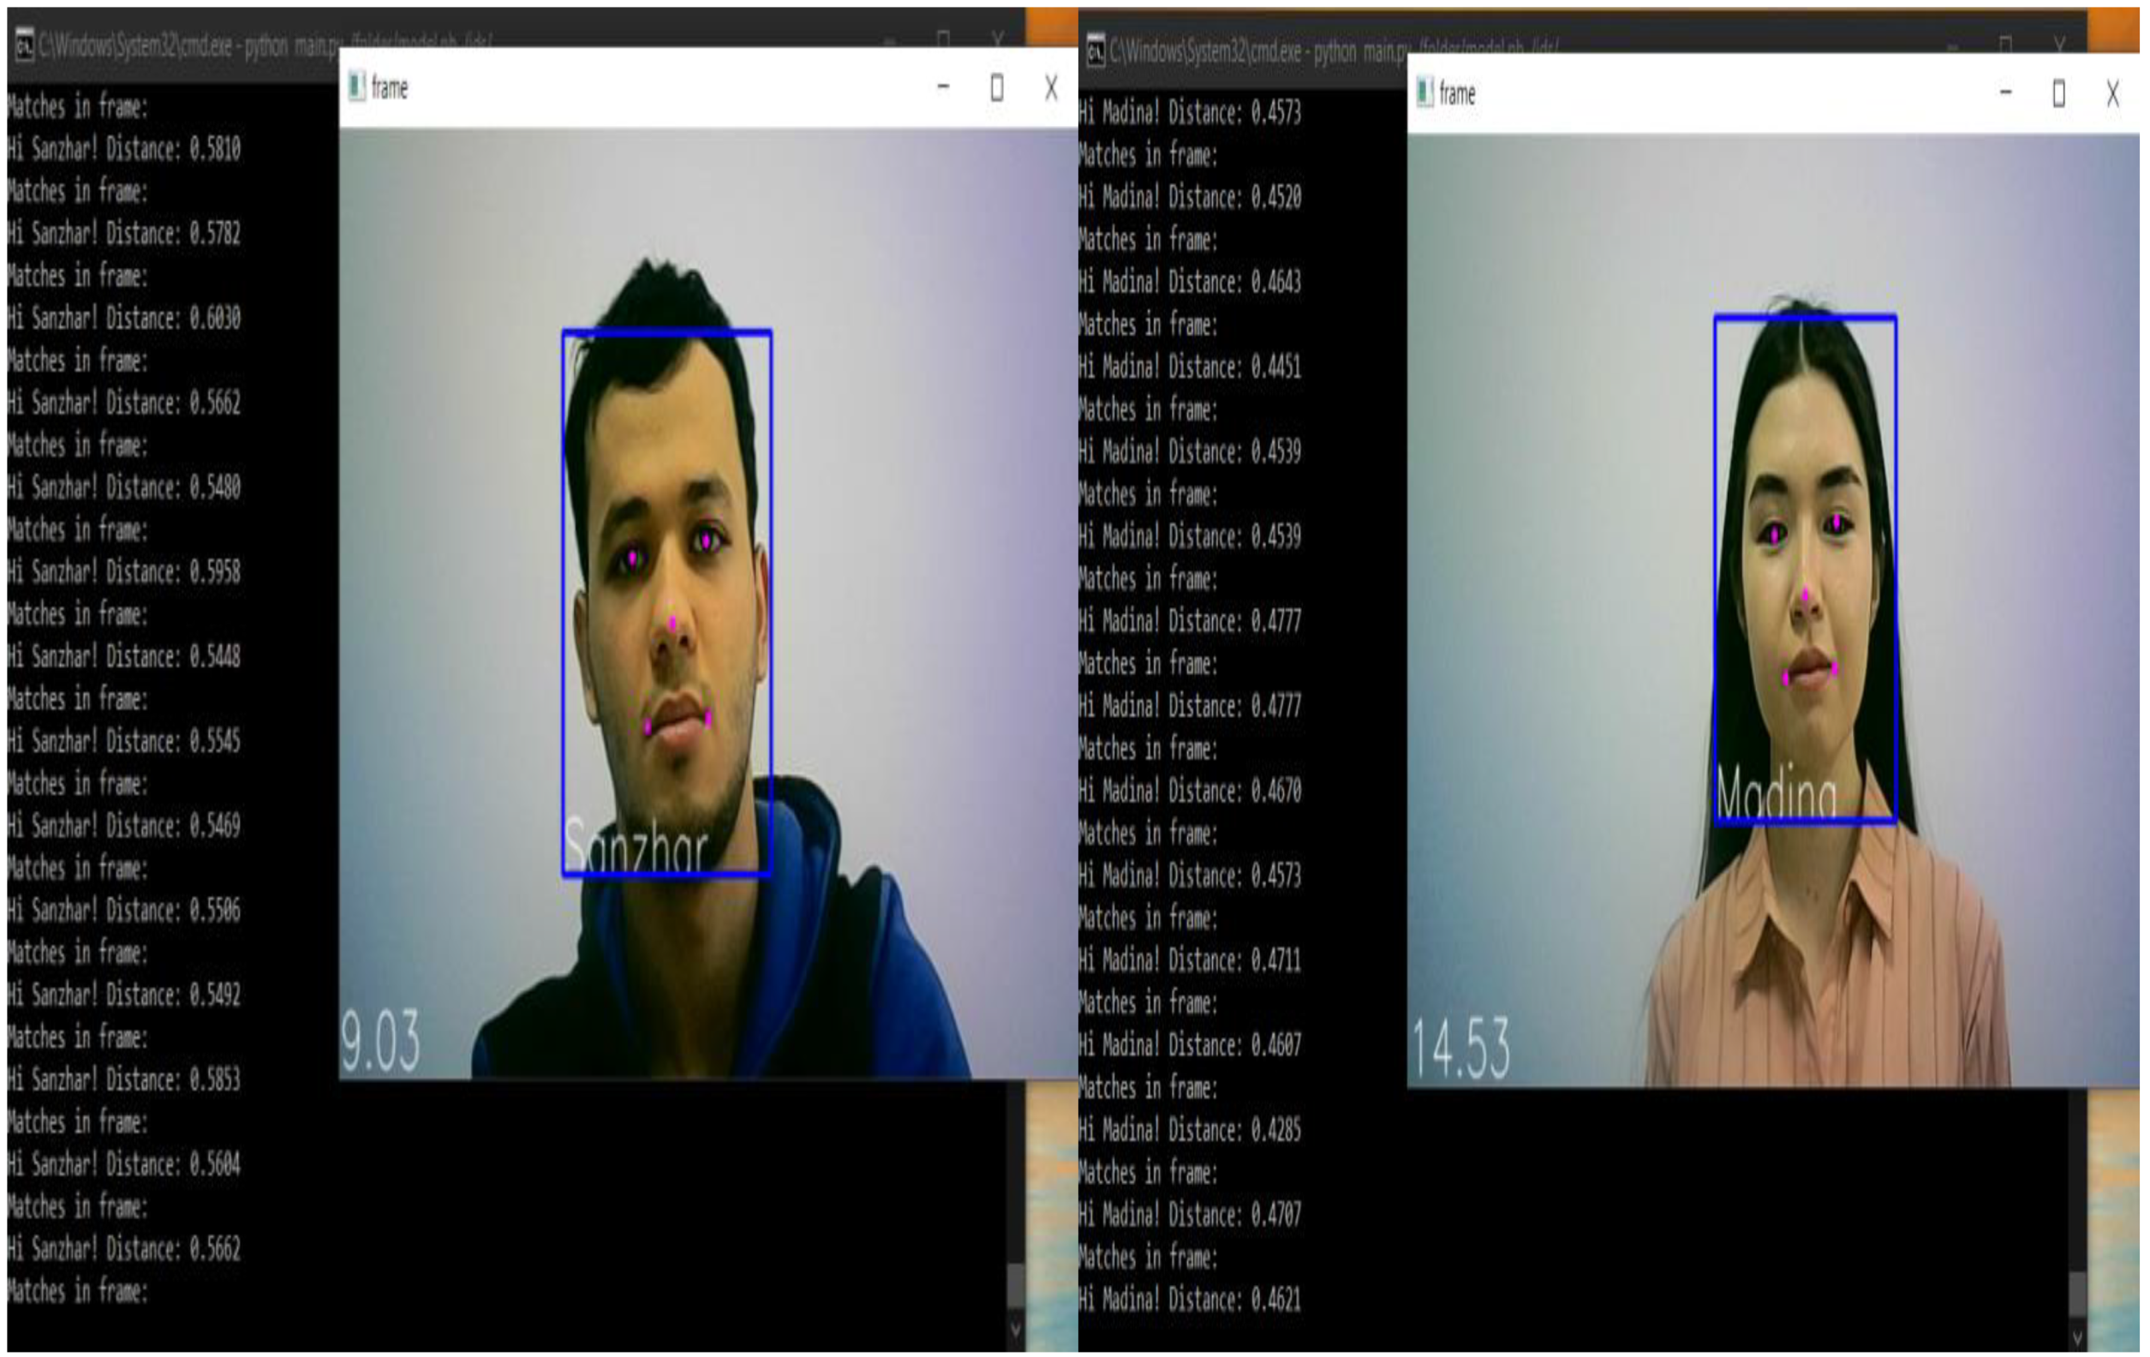The image size is (2150, 1357).
Task: Close the frame window showing Madina
Action: (2112, 93)
